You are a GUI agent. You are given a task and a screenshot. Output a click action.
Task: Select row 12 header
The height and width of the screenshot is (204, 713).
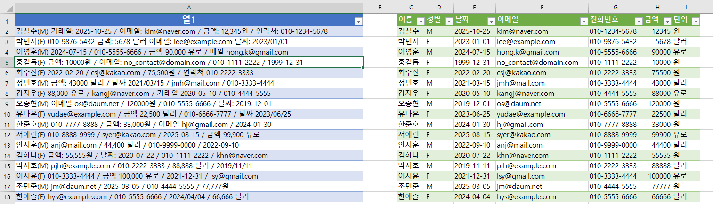click(7, 134)
